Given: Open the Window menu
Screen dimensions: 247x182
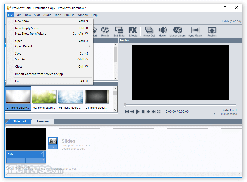Looking at the screenshot, I should point(83,15).
